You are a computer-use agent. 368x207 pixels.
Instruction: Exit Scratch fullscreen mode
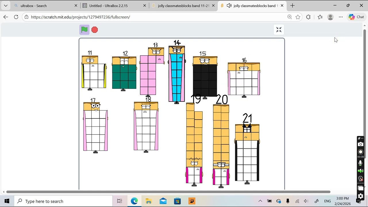279,30
